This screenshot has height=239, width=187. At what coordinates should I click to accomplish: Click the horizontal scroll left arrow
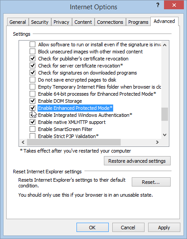23,142
